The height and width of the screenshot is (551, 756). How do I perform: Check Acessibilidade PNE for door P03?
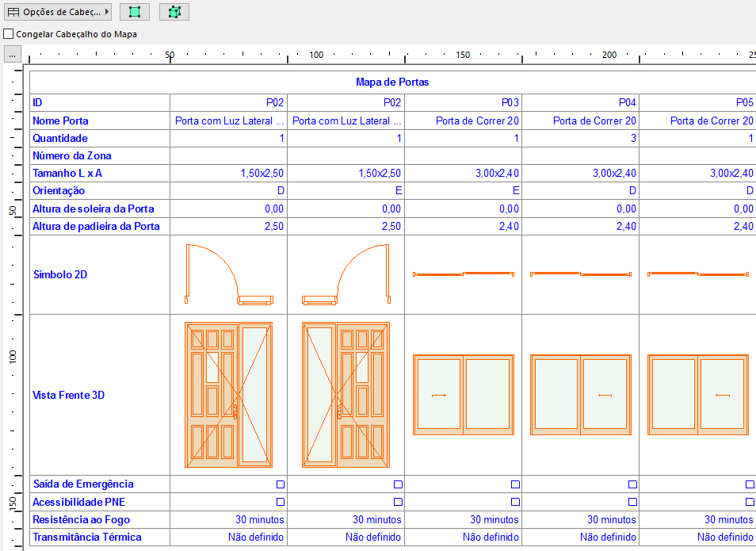(x=515, y=500)
